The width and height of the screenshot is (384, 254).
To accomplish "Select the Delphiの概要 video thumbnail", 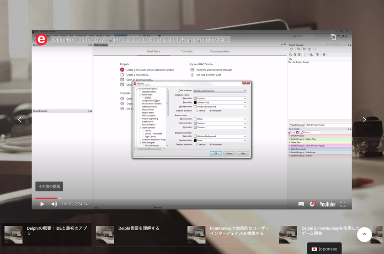I will [13, 234].
